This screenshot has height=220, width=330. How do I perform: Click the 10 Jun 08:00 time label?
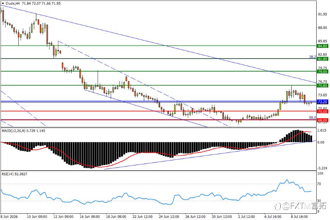(37, 216)
